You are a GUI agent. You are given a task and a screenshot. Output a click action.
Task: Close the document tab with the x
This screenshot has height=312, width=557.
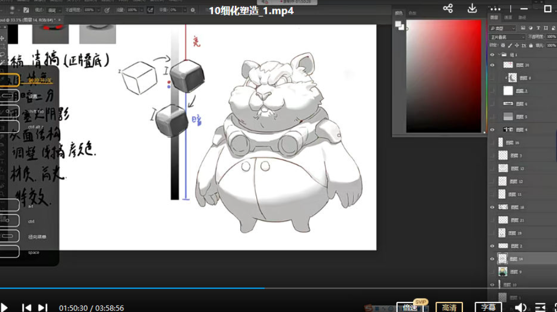click(x=59, y=20)
